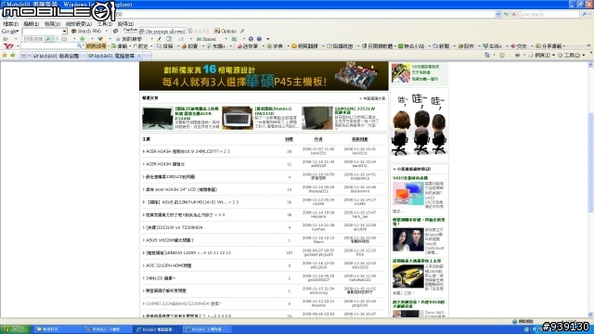This screenshot has height=334, width=594.
Task: Expand the Google search box dropdown
Action: 64,32
